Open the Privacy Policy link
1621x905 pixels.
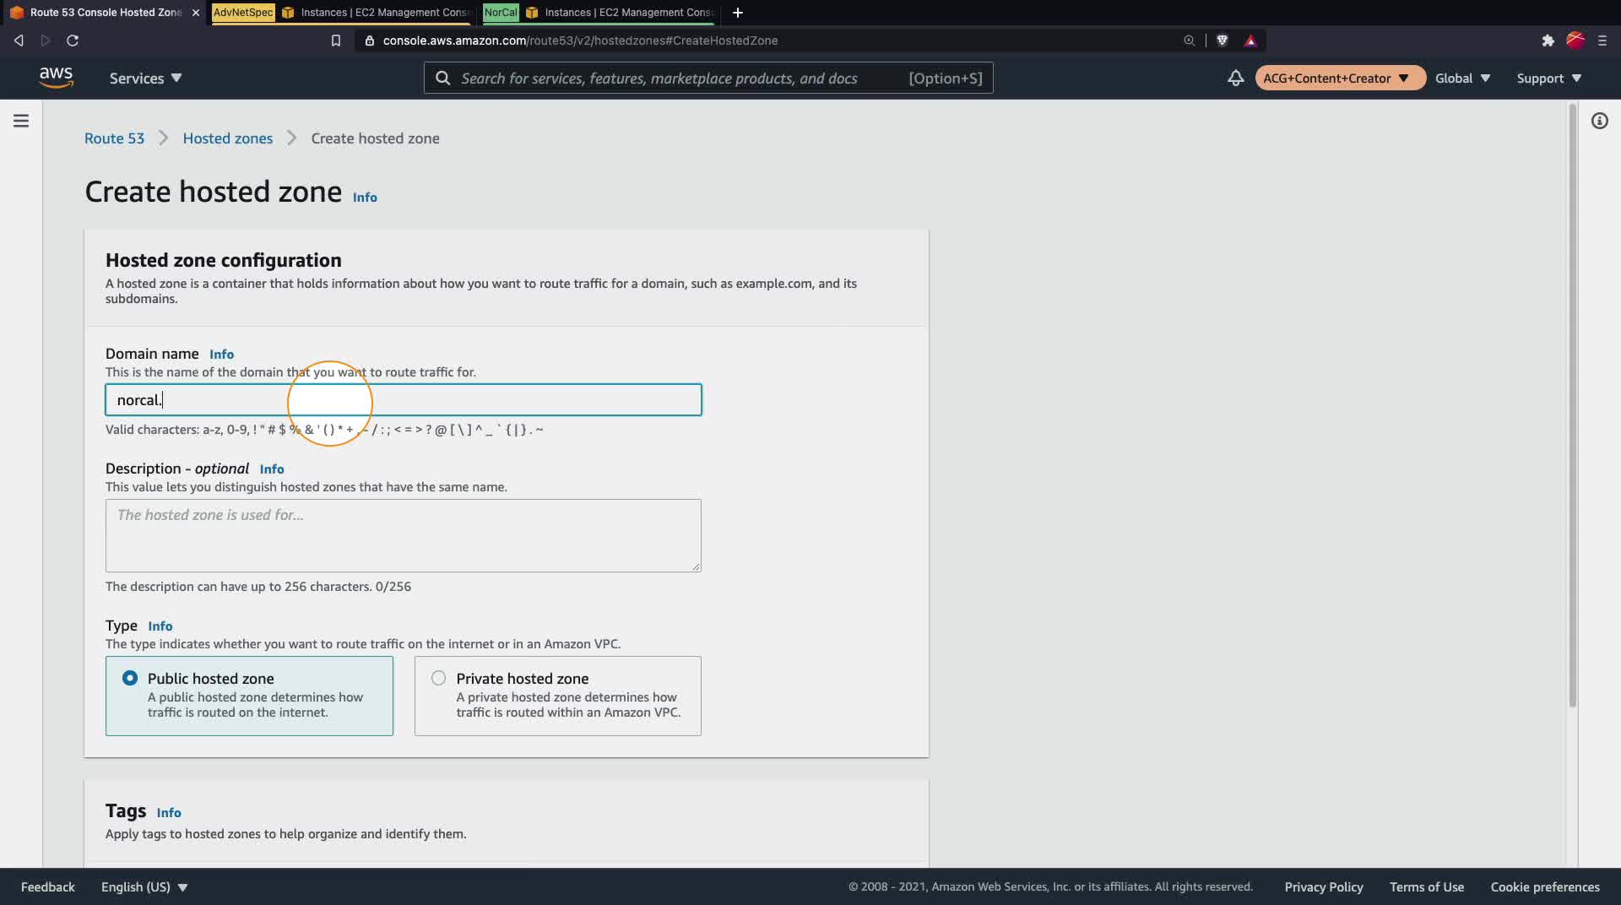(x=1324, y=886)
